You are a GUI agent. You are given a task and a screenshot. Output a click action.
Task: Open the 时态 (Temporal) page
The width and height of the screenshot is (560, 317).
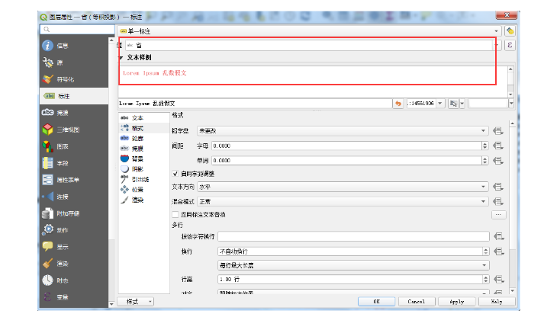click(x=74, y=280)
